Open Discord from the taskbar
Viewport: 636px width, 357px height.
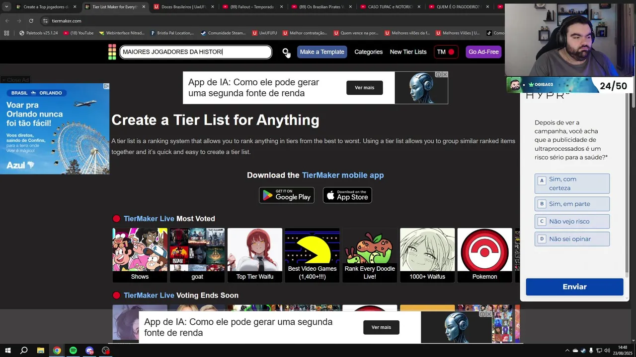tap(89, 351)
